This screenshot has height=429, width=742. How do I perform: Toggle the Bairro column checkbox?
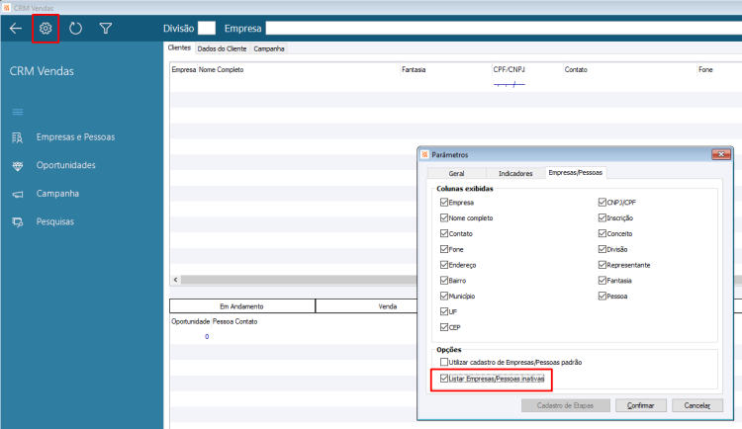(x=444, y=281)
